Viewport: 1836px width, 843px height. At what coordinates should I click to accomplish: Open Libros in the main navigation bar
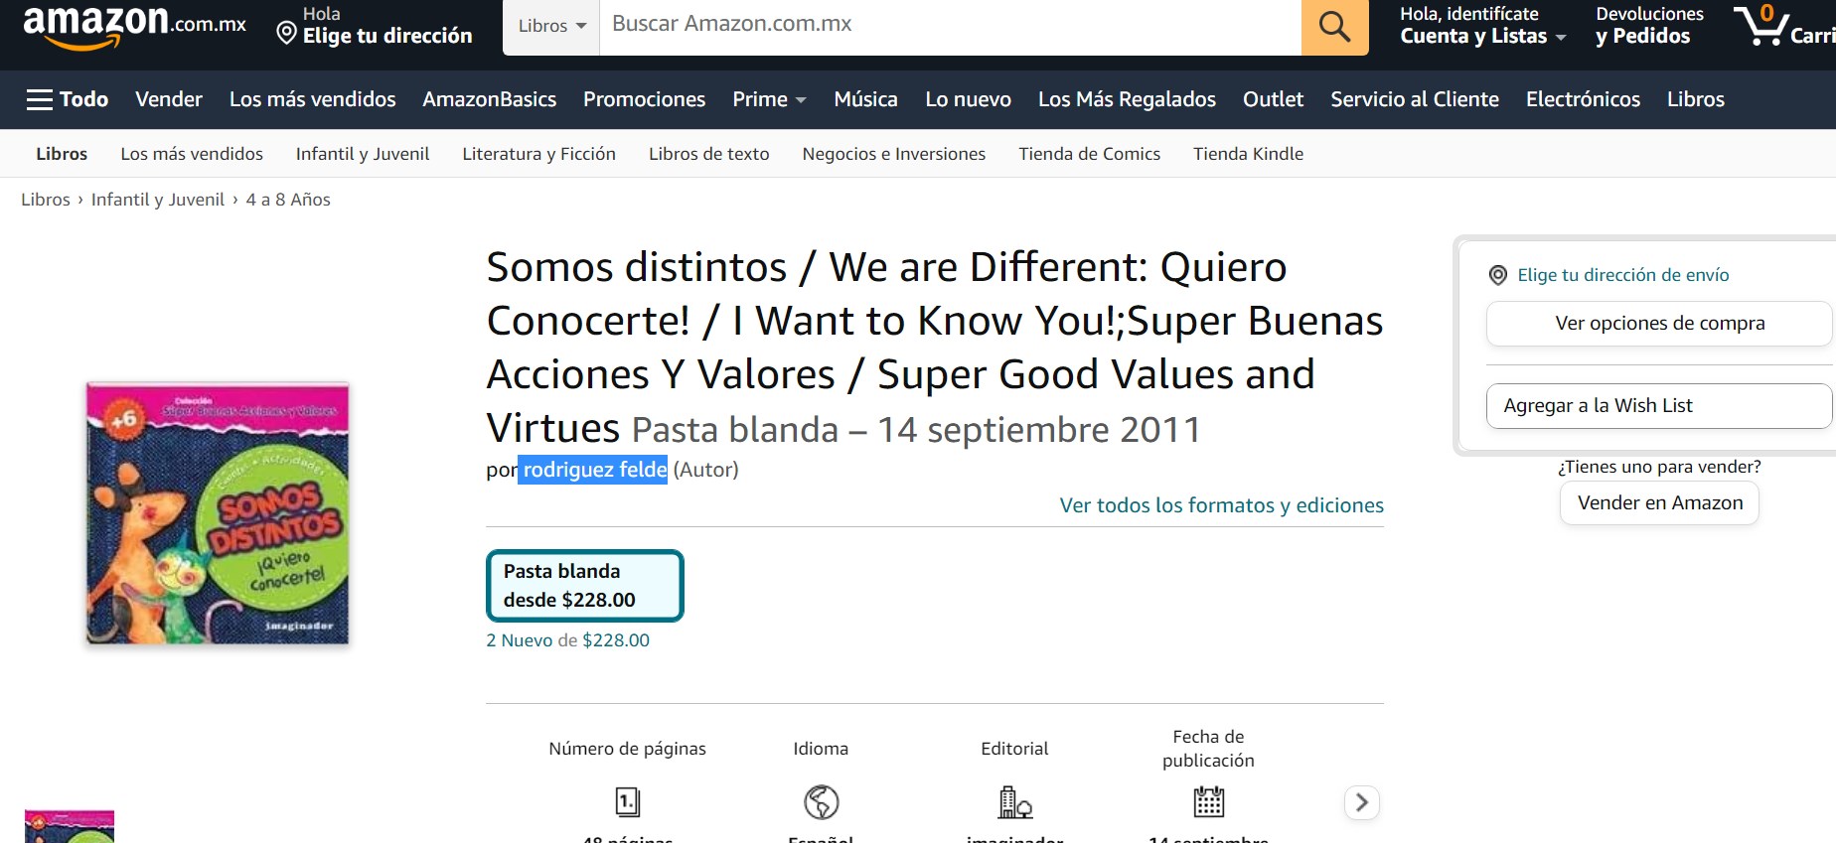coord(1696,99)
